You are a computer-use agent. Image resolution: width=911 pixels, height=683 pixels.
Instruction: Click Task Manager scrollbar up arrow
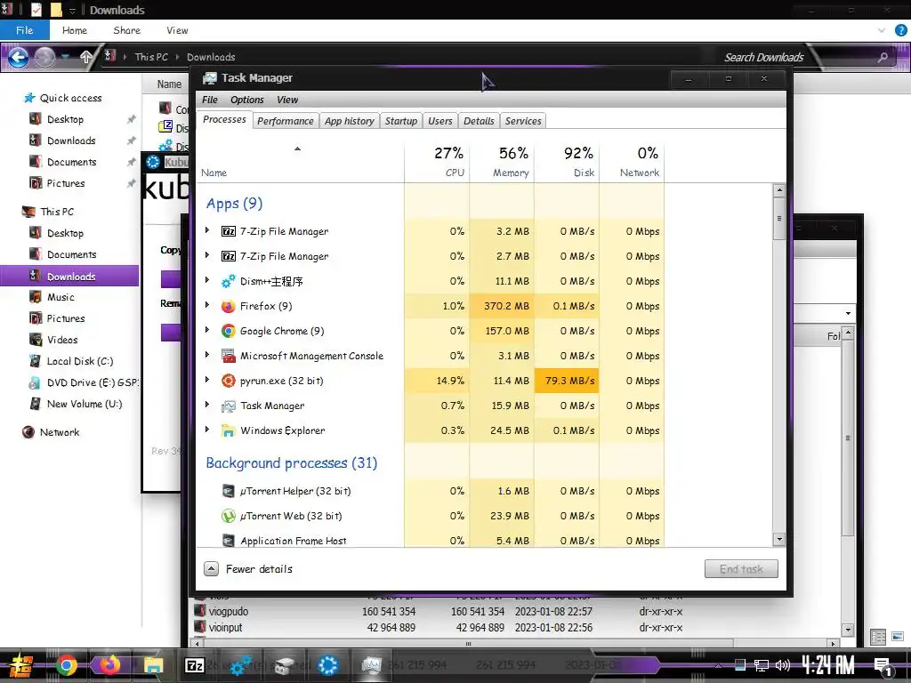[x=779, y=190]
